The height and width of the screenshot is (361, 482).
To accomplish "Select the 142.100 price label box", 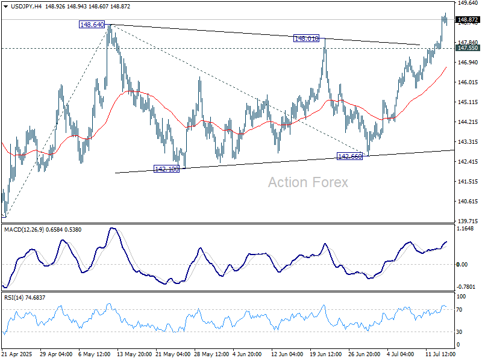I will [x=167, y=169].
